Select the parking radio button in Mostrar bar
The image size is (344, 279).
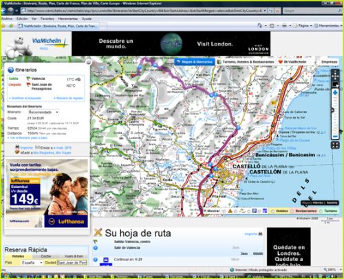(249, 211)
